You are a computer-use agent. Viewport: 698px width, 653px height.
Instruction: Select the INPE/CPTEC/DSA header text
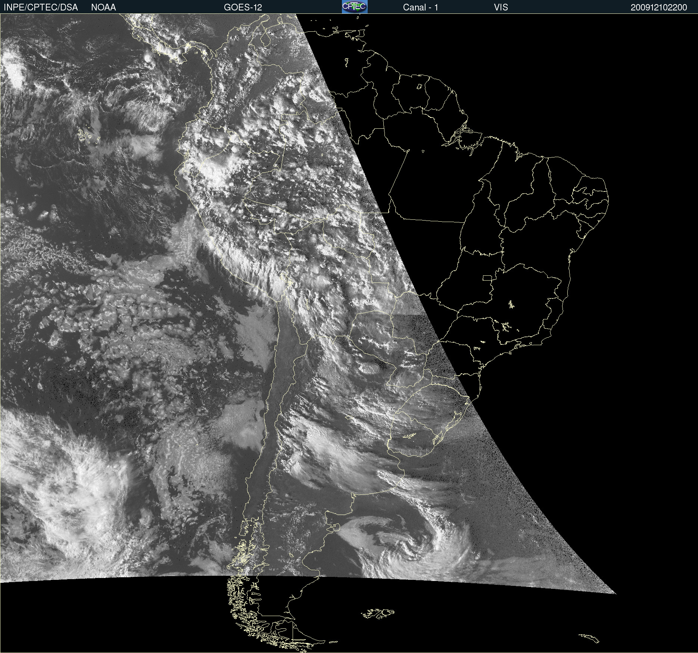click(41, 7)
